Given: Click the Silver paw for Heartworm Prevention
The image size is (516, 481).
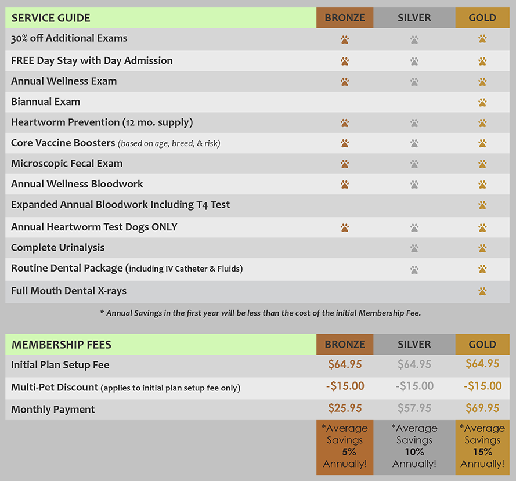Looking at the screenshot, I should point(414,123).
